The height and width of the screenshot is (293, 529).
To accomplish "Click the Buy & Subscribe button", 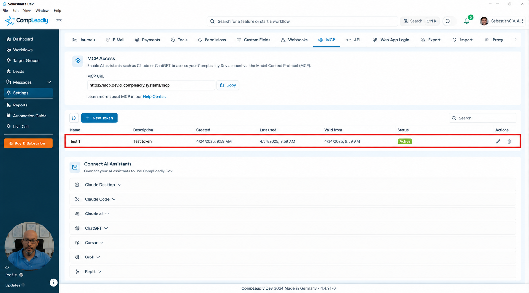I will click(x=28, y=143).
